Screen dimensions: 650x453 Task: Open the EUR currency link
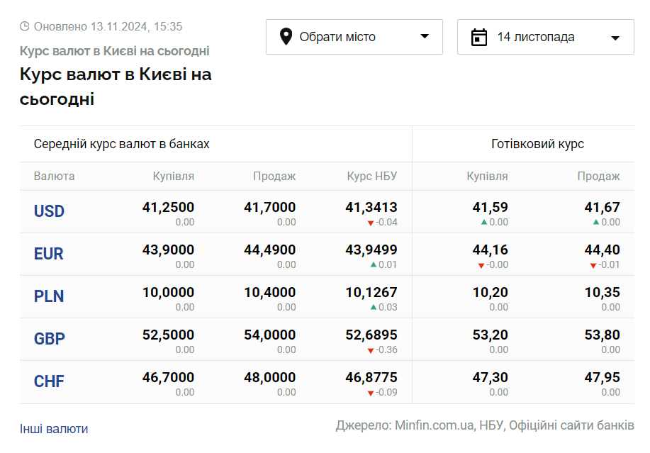[48, 254]
